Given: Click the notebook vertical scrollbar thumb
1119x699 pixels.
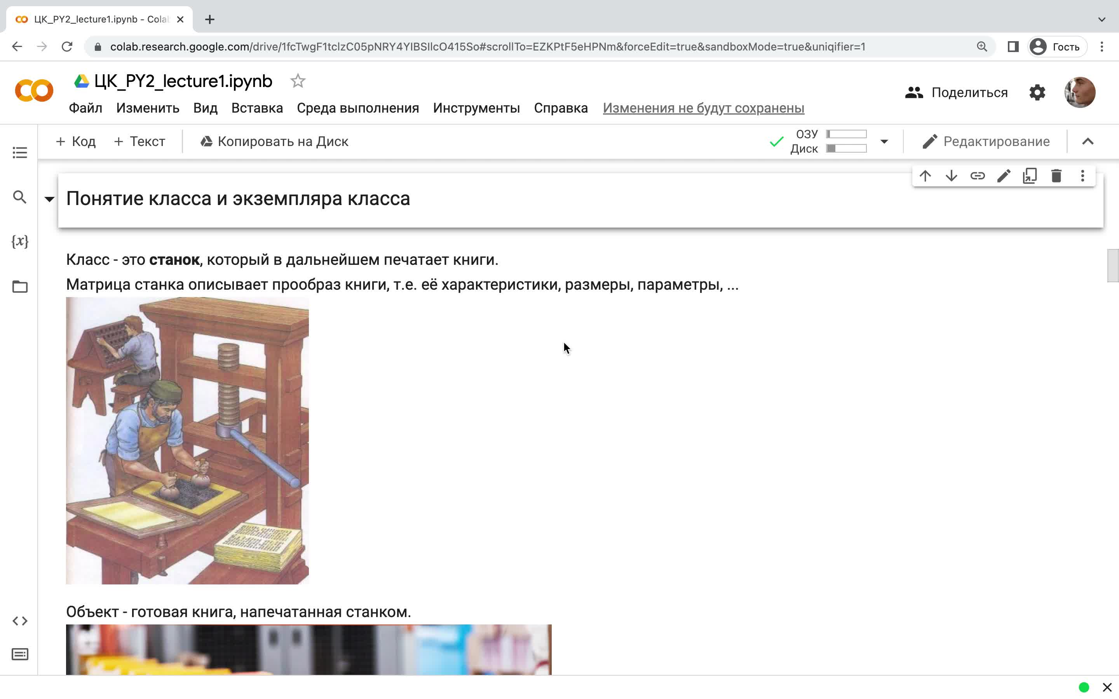Looking at the screenshot, I should point(1112,265).
